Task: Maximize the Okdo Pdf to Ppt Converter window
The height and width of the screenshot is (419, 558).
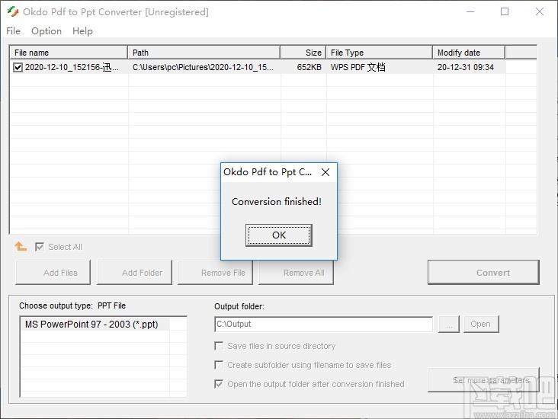Action: (505, 11)
